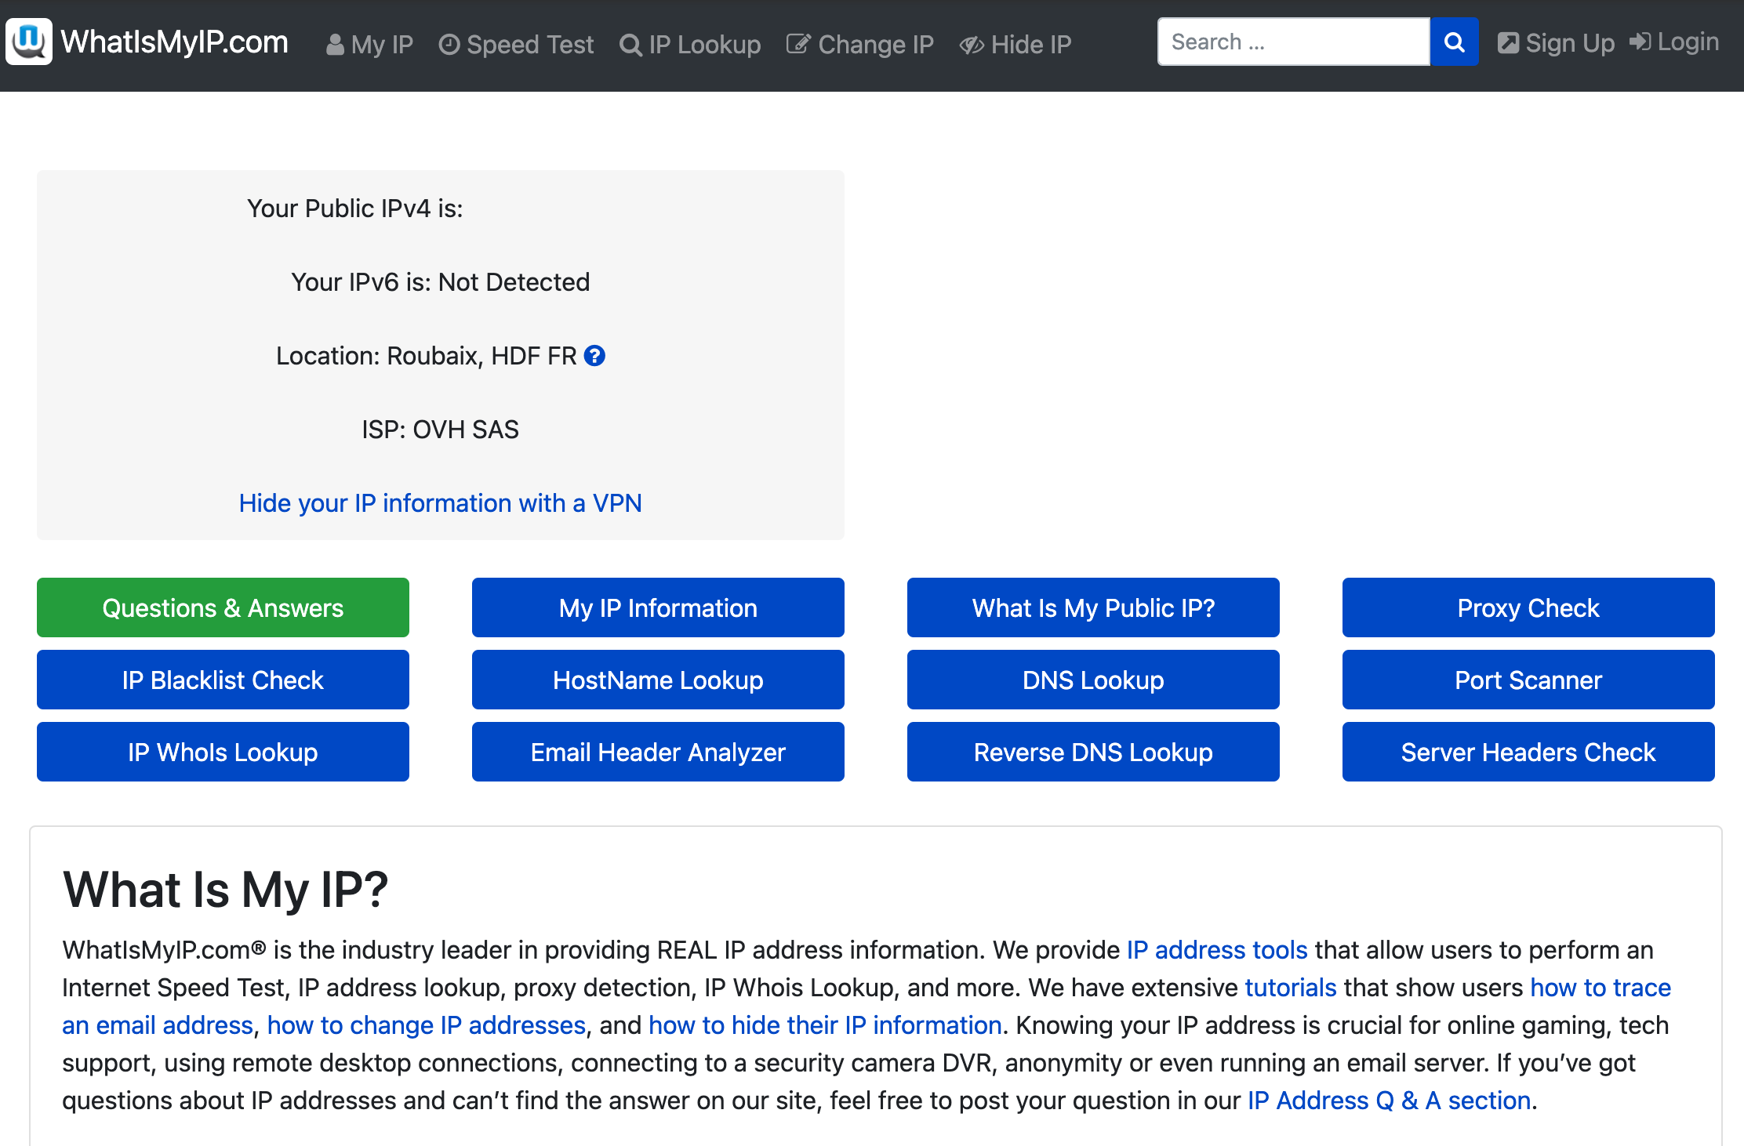Click 'Your IPv6 is: Not Detected' text
Viewport: 1744px width, 1146px height.
tap(441, 282)
